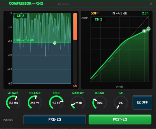156x129 pixels.
Task: Click the 2.3:1 ratio value
Action: click(145, 13)
